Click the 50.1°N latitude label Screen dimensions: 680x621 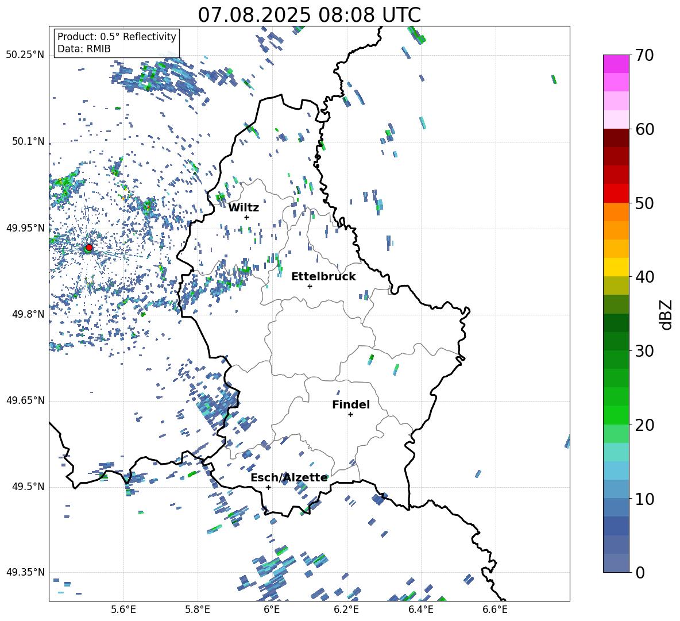click(x=28, y=142)
